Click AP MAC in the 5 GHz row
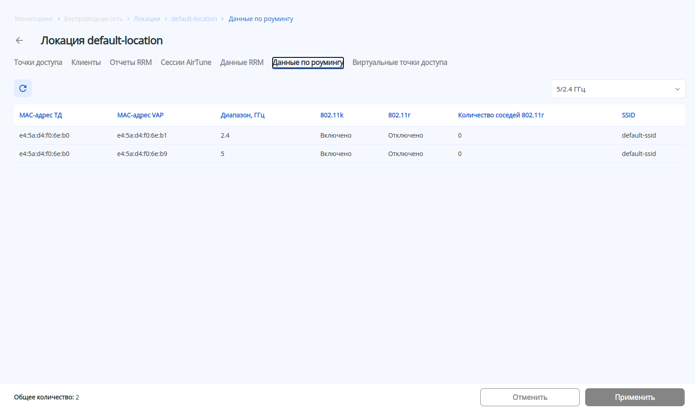 click(x=44, y=154)
